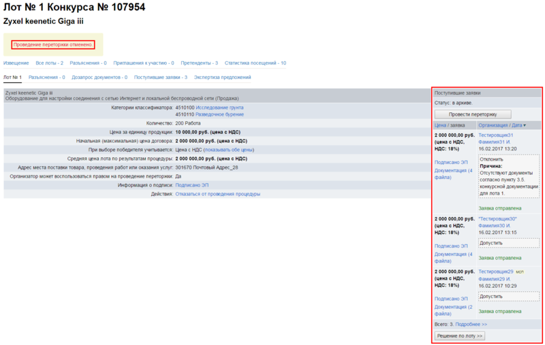Open the Статистика посещений - 10 tab
545x345 pixels.
point(255,63)
